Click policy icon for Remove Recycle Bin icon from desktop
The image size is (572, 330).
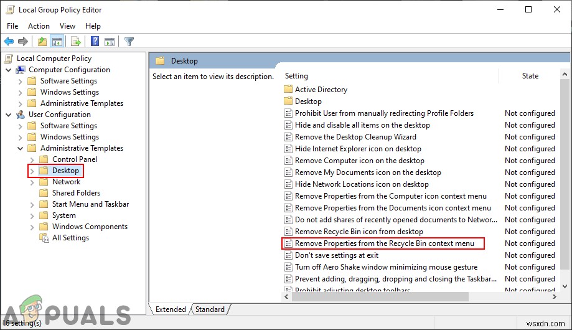coord(288,232)
